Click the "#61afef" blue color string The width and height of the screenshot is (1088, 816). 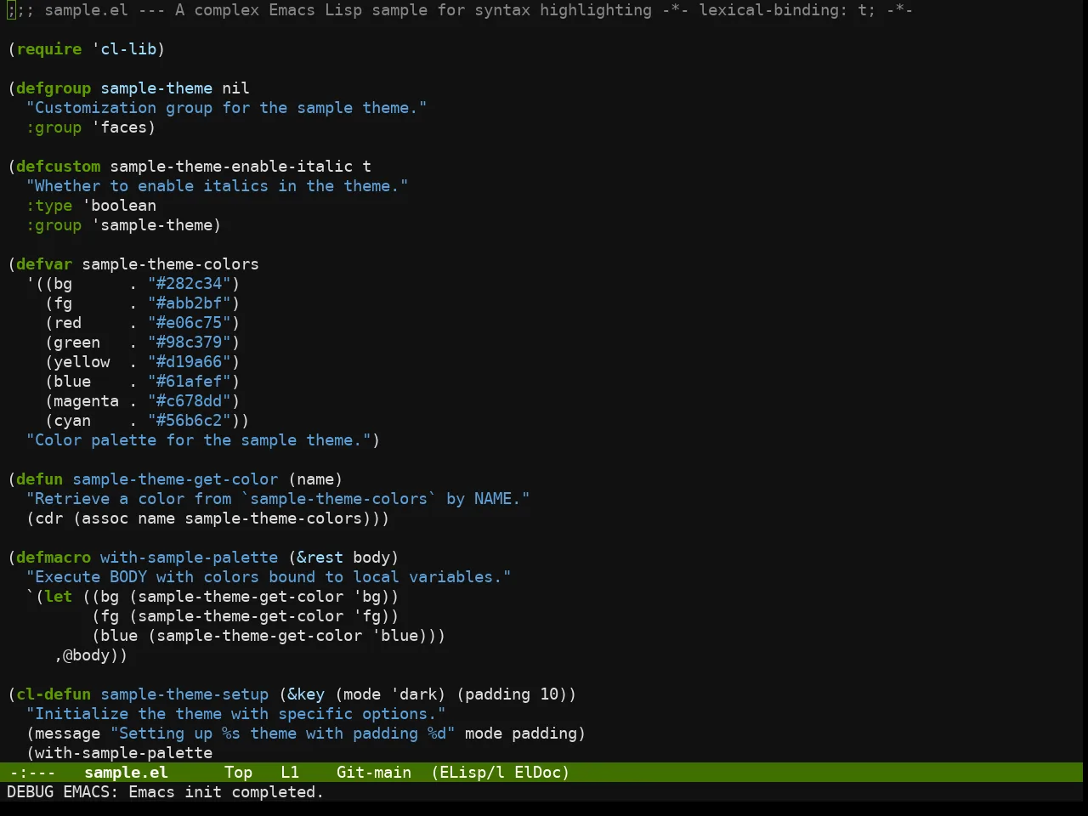[190, 382]
